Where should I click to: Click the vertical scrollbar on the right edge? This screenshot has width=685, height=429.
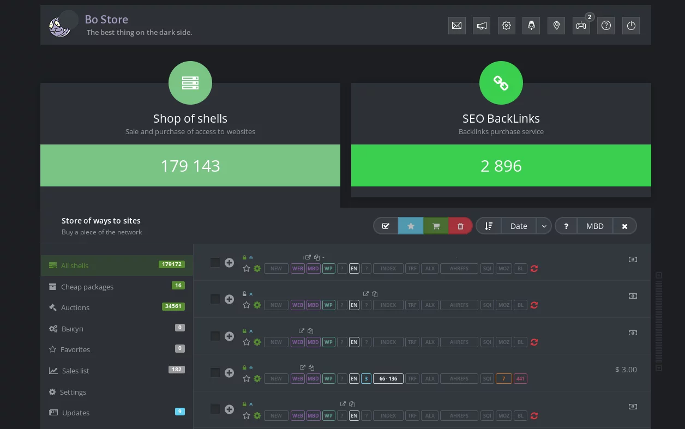point(659,322)
